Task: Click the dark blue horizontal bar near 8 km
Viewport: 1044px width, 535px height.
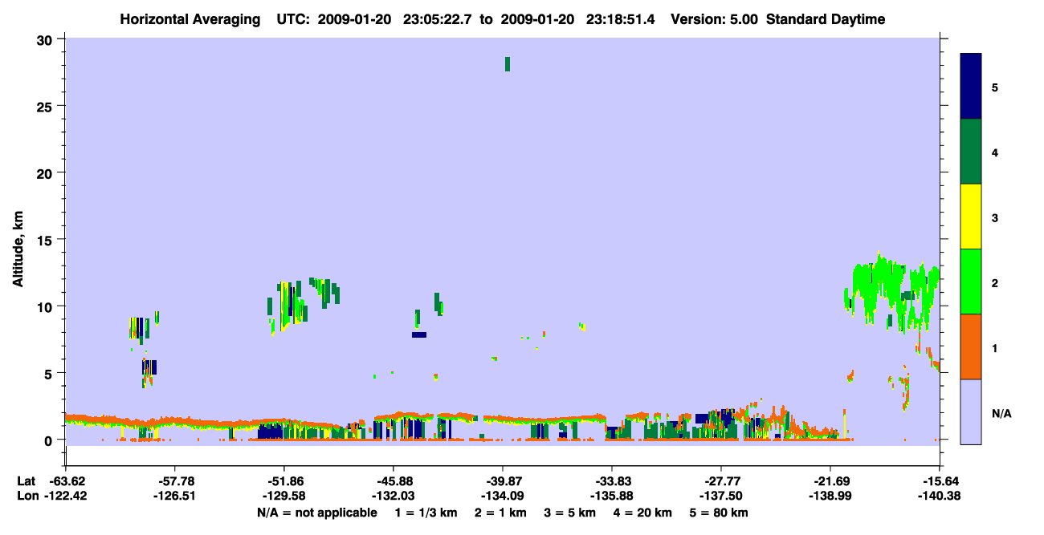Action: (419, 334)
